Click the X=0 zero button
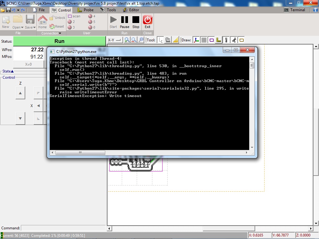 28,64
